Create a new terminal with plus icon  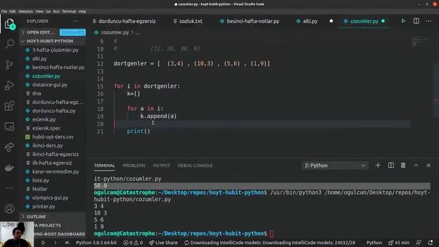[378, 165]
